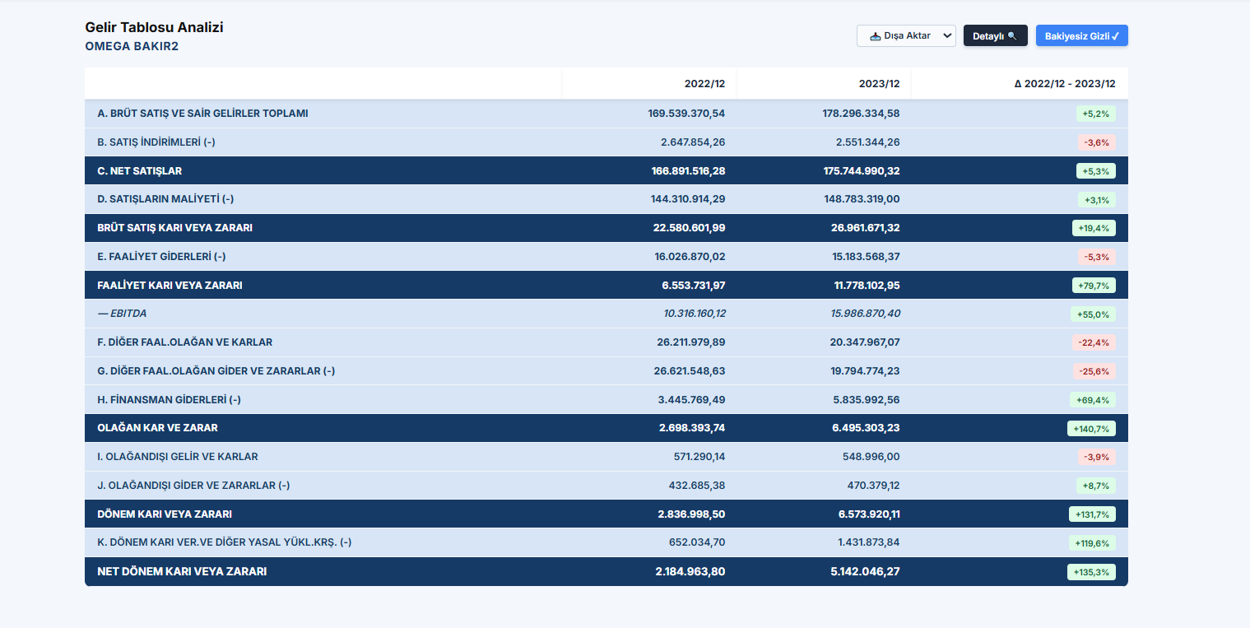Image resolution: width=1250 pixels, height=628 pixels.
Task: Click the export icon in Dışa Aktar
Action: (x=875, y=36)
